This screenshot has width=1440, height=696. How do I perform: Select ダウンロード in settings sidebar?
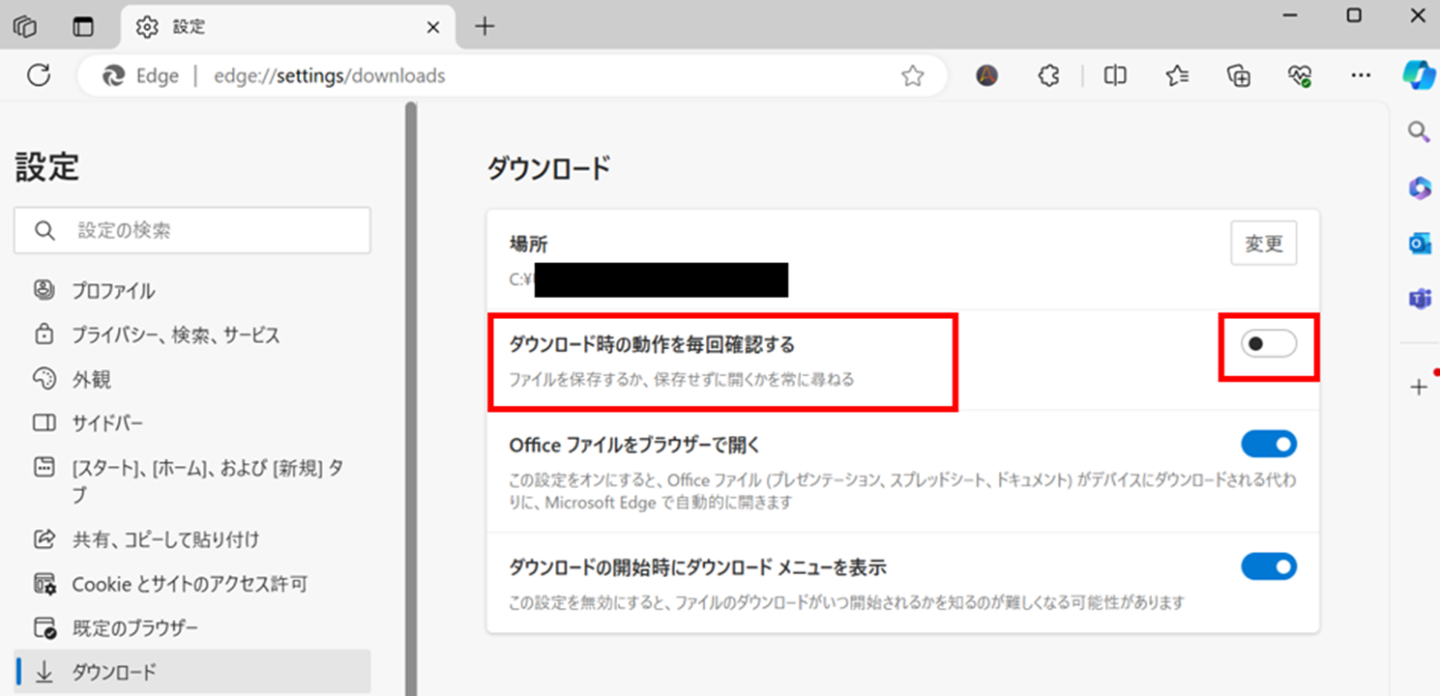click(192, 672)
